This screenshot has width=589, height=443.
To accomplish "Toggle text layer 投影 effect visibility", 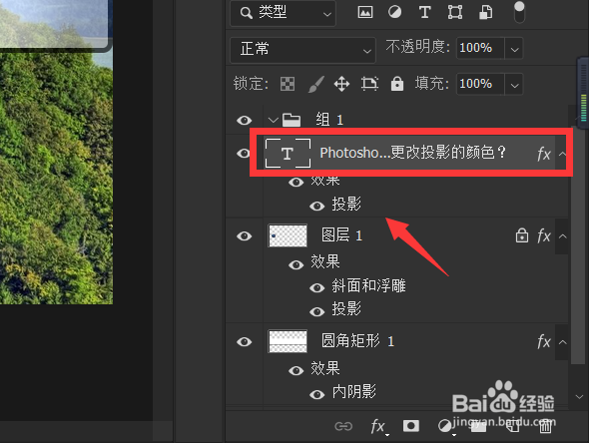I will click(x=317, y=207).
